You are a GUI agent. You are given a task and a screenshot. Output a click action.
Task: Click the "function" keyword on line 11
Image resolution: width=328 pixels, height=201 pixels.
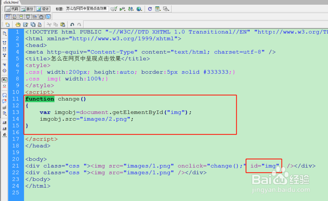40,99
